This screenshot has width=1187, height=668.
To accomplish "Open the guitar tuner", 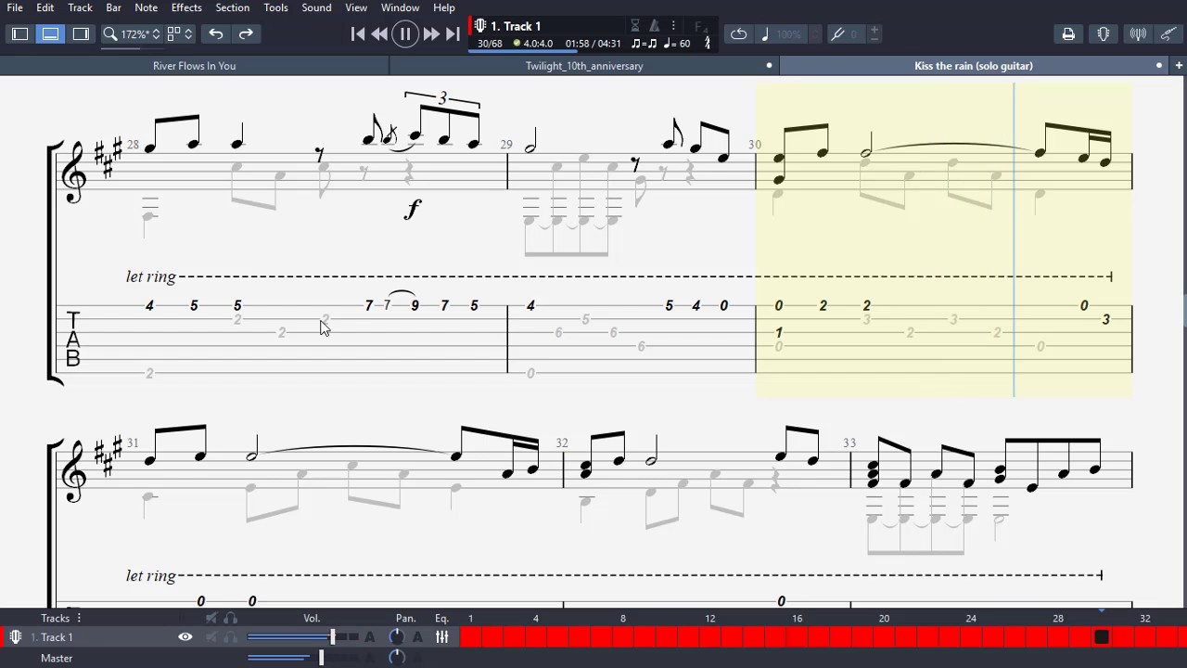I will (1104, 34).
